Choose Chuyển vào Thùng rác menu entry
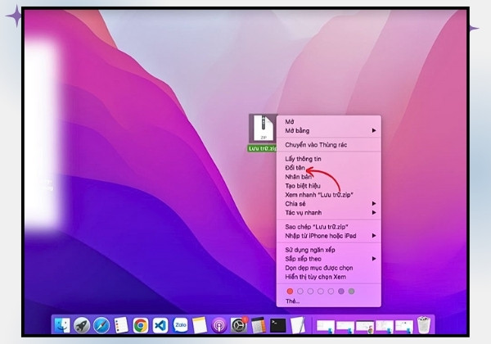The width and height of the screenshot is (491, 344). (316, 145)
